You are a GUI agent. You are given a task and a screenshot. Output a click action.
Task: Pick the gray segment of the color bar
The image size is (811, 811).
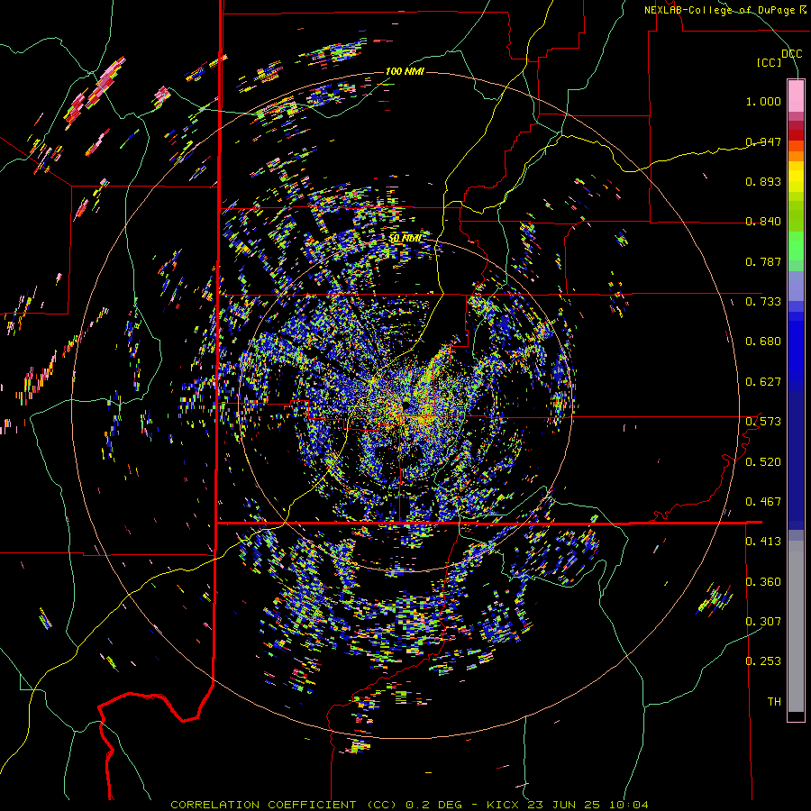[x=796, y=626]
